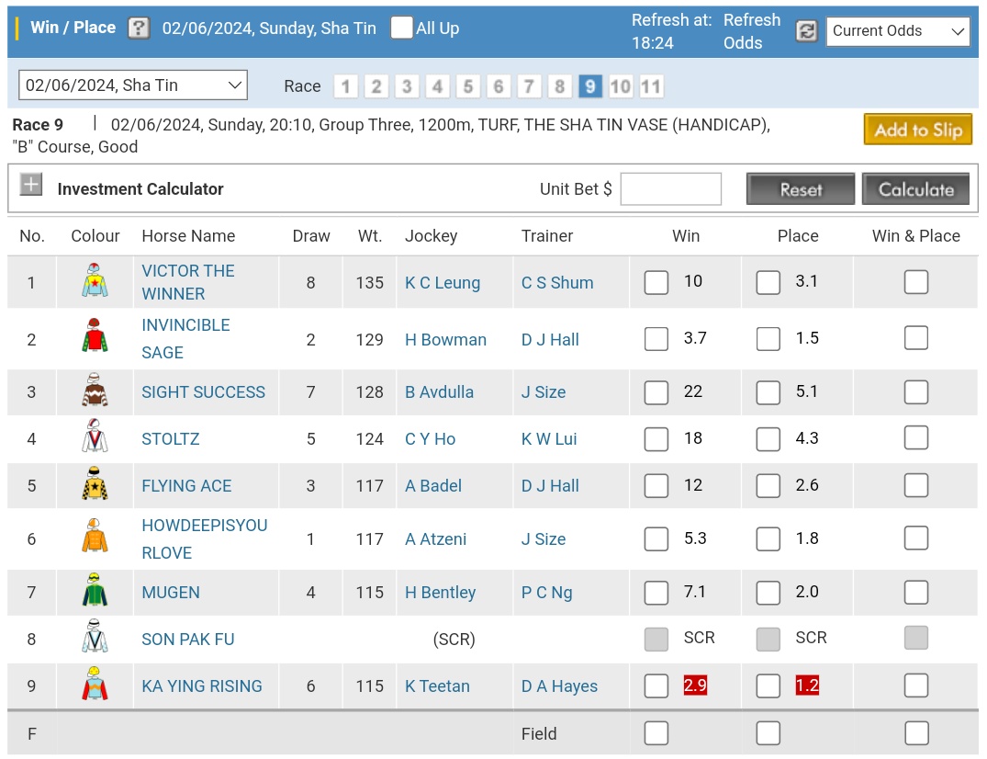
Task: Tick Win & Place checkbox for Sight Success
Action: [x=916, y=391]
